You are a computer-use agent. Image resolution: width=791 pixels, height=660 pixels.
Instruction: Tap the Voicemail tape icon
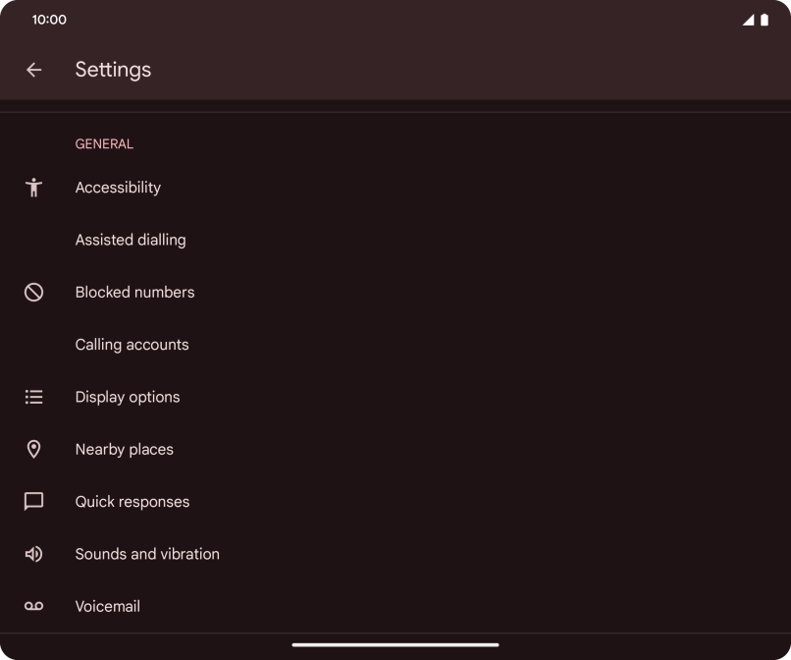(34, 607)
